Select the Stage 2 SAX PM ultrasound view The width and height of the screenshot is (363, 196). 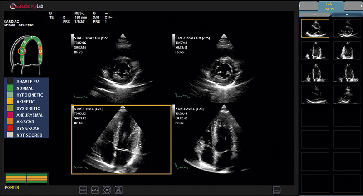tap(222, 68)
